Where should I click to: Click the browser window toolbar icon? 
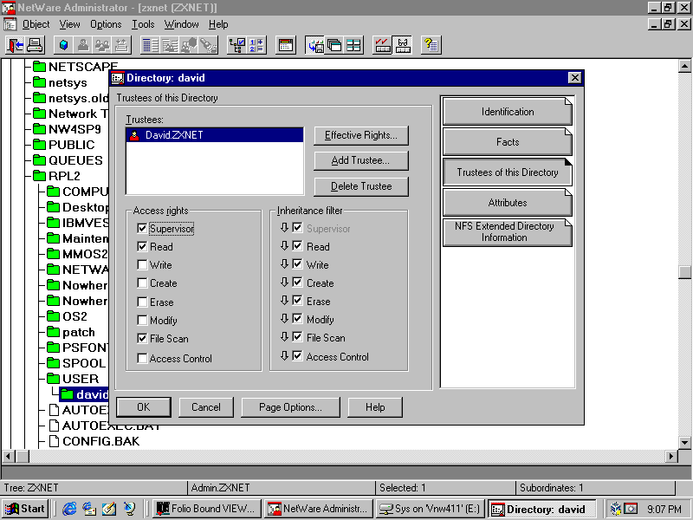pos(286,45)
